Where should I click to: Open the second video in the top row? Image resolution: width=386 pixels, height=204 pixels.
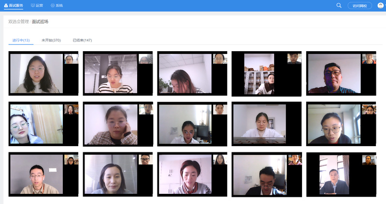117,73
